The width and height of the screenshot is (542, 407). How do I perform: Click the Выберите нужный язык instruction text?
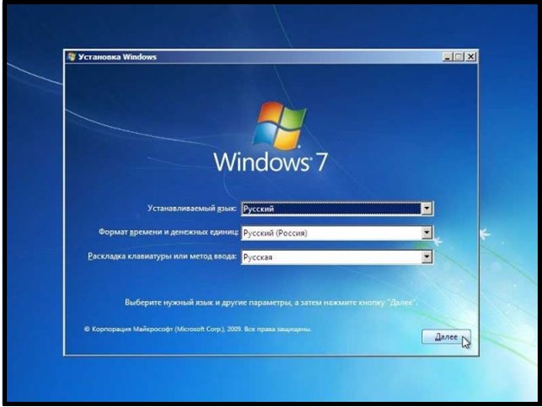271,303
